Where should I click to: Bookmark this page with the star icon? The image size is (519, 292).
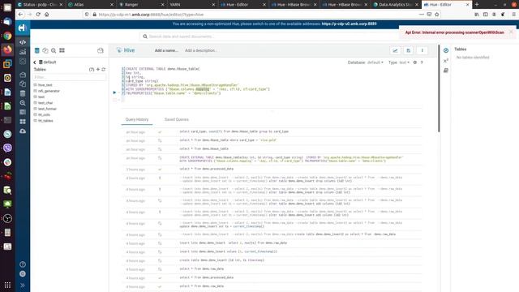tap(437, 15)
